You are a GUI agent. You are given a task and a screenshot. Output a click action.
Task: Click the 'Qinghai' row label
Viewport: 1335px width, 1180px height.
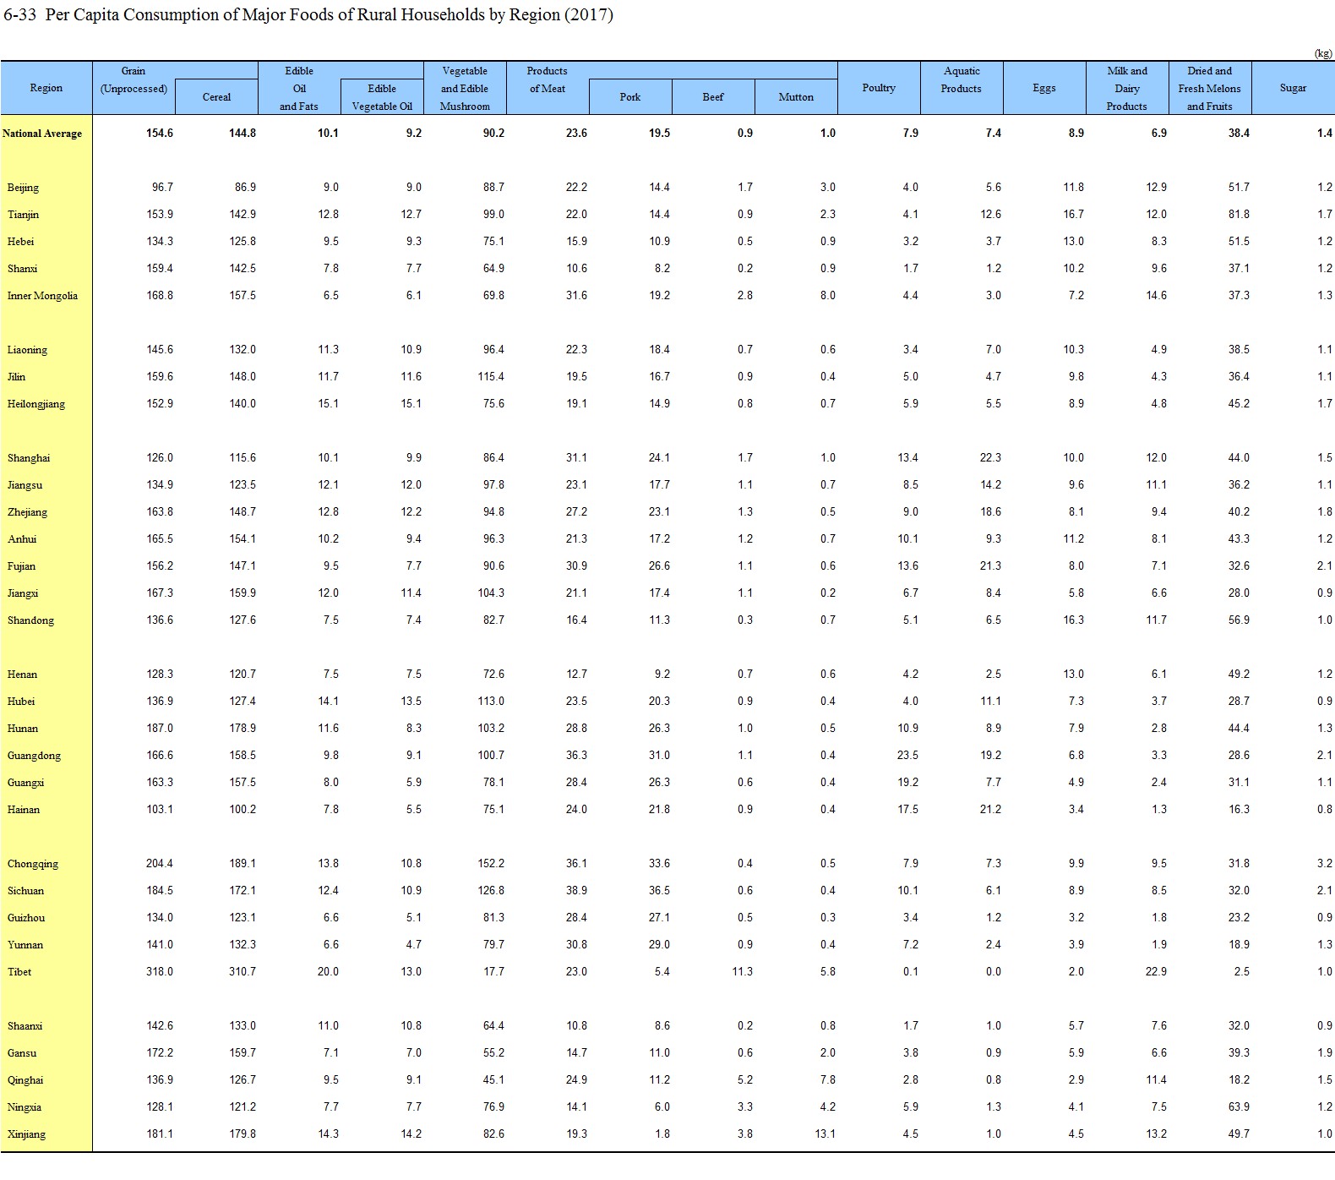tap(25, 1080)
